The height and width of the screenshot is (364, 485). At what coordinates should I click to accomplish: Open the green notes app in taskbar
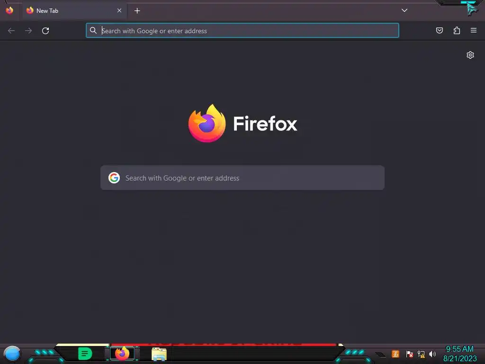[85, 354]
